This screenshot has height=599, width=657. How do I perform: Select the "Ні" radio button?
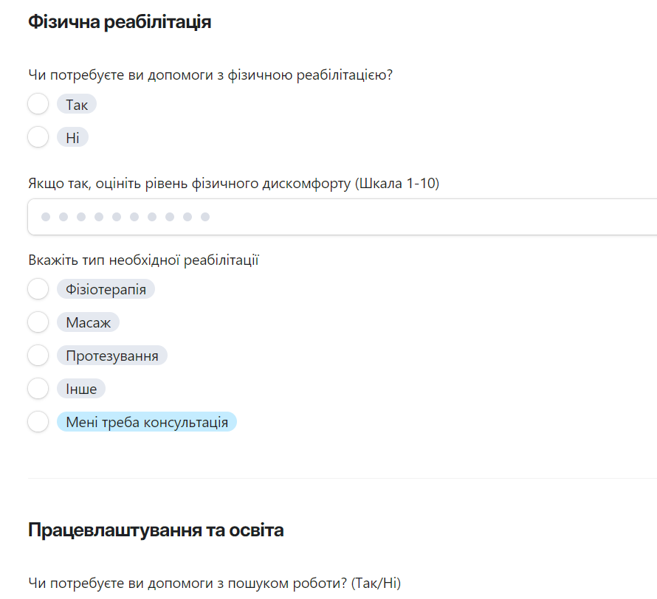(38, 137)
